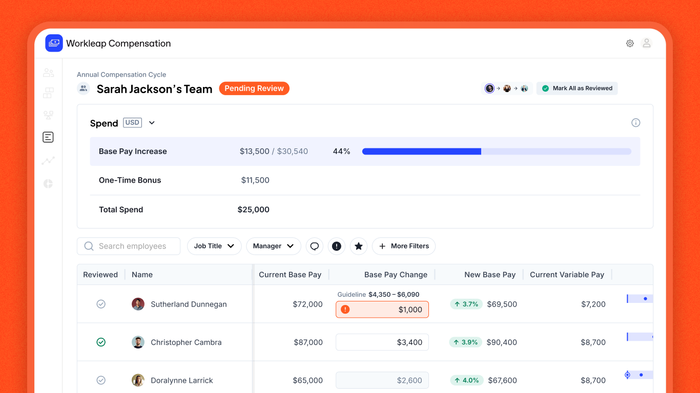The image size is (700, 393).
Task: Click the $25,000 total spend value
Action: click(x=254, y=210)
